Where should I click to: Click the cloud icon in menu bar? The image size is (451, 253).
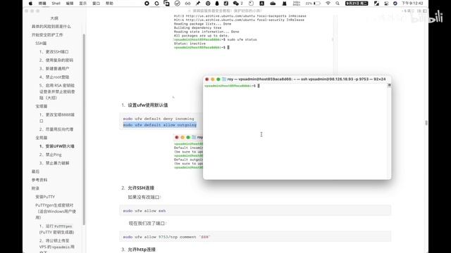click(x=273, y=4)
